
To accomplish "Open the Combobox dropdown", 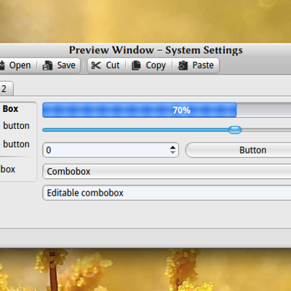I will tap(167, 172).
